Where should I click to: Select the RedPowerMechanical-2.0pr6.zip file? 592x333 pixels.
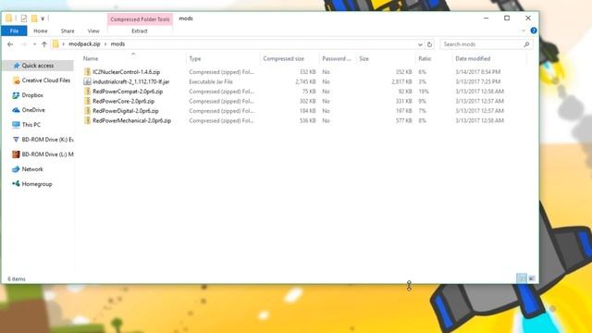tap(131, 121)
